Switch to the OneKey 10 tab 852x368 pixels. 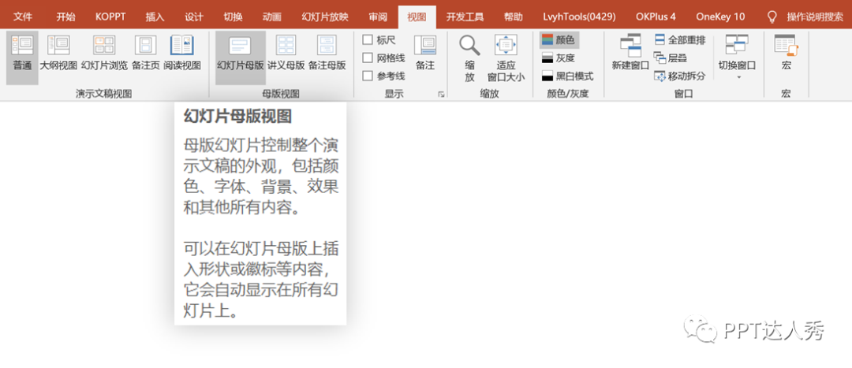tap(720, 17)
